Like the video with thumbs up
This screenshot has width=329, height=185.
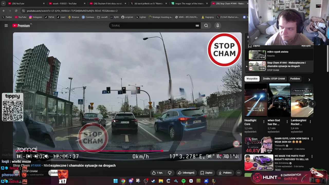point(157,173)
